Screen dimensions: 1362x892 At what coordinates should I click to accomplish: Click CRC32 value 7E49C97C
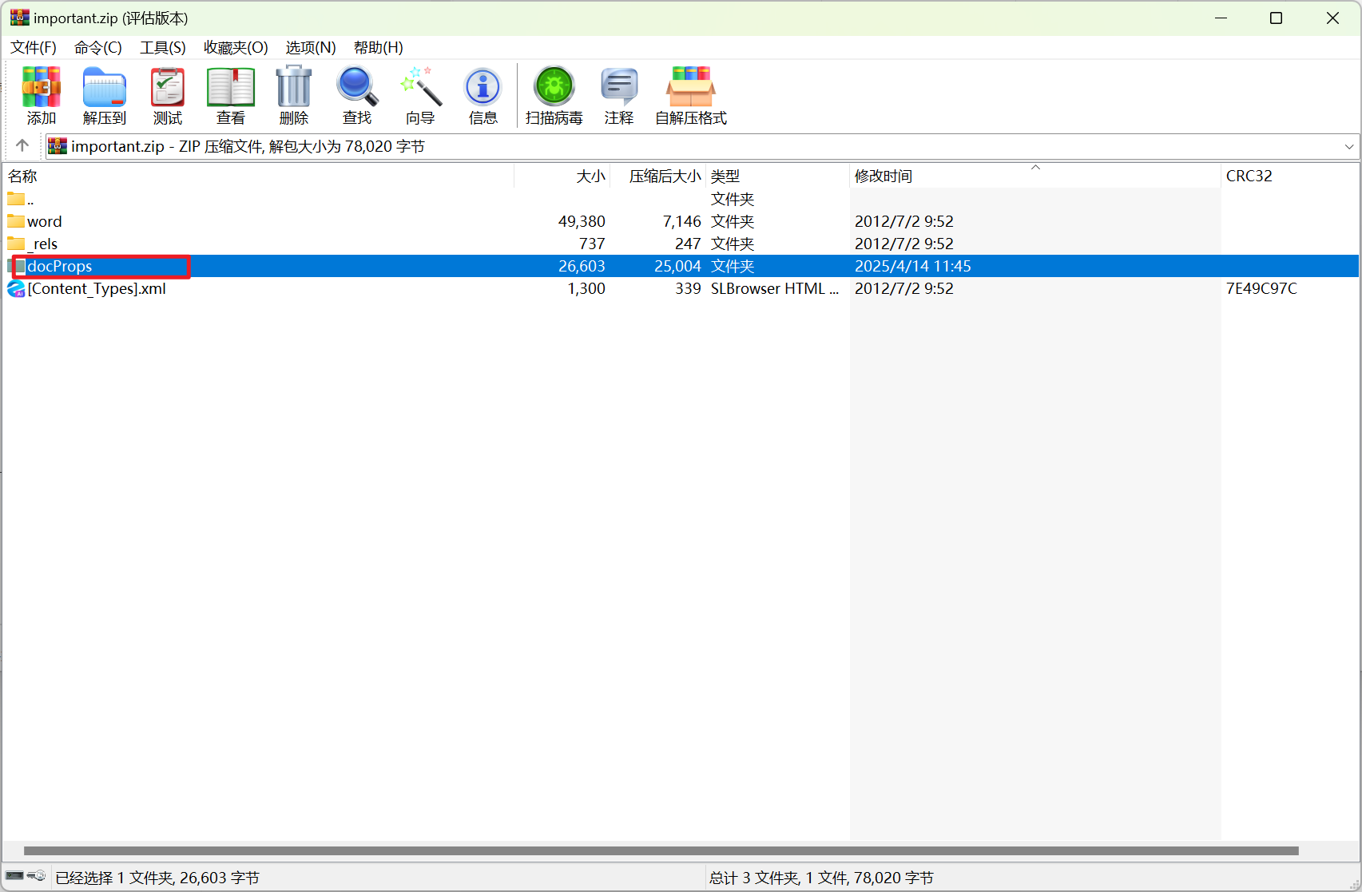[1261, 288]
